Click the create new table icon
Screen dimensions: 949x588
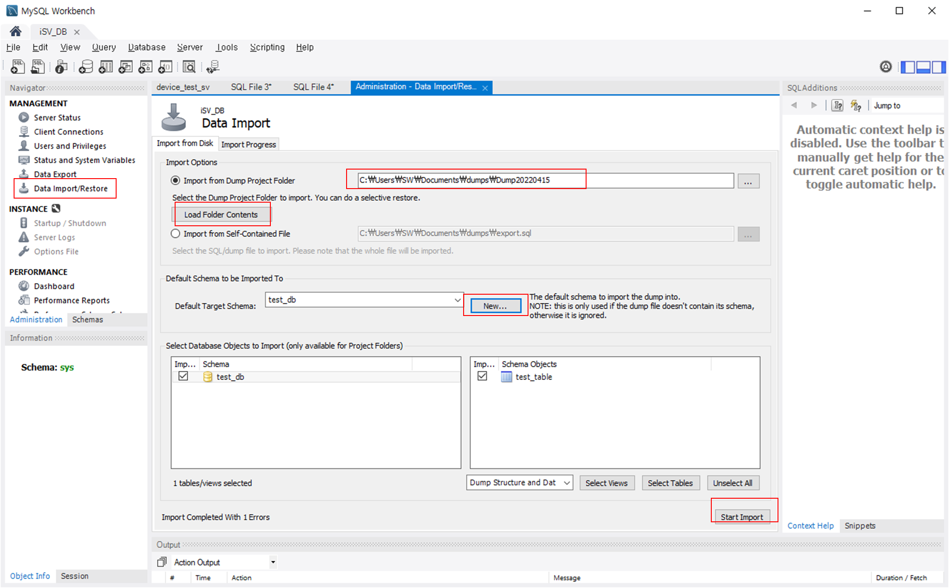105,67
